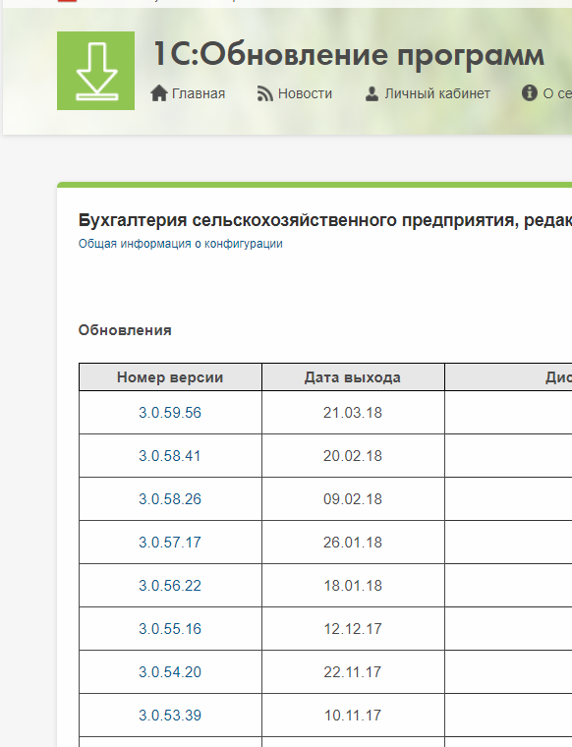
Task: Click the green download logo icon
Action: tap(95, 71)
